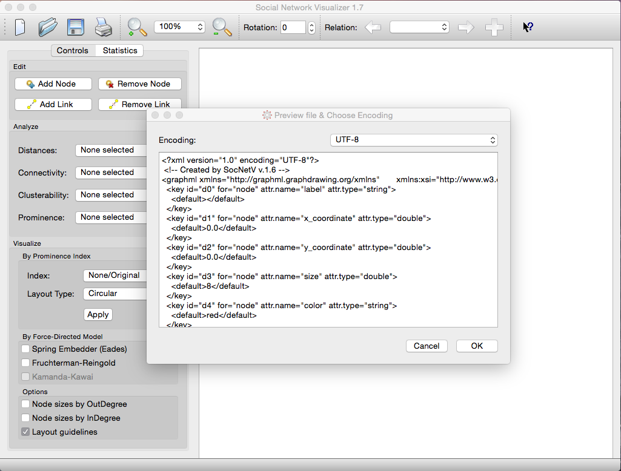Open the Connectivity dropdown
The image size is (621, 471).
(x=111, y=173)
